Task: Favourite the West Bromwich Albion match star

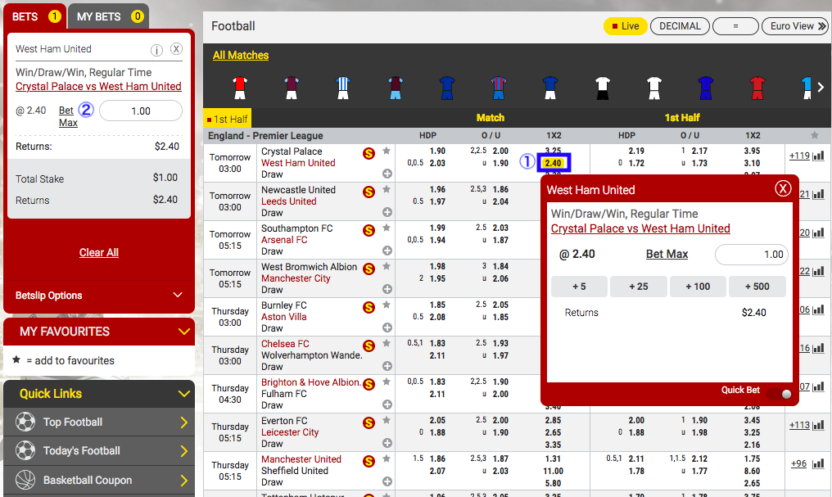Action: point(387,266)
